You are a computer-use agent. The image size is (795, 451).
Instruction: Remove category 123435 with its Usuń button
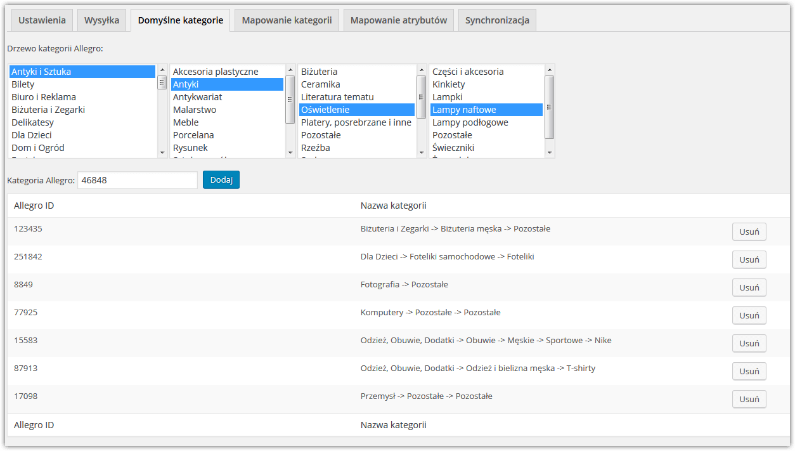pos(749,232)
